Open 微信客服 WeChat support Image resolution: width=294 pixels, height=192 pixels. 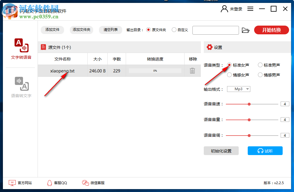coord(94,183)
